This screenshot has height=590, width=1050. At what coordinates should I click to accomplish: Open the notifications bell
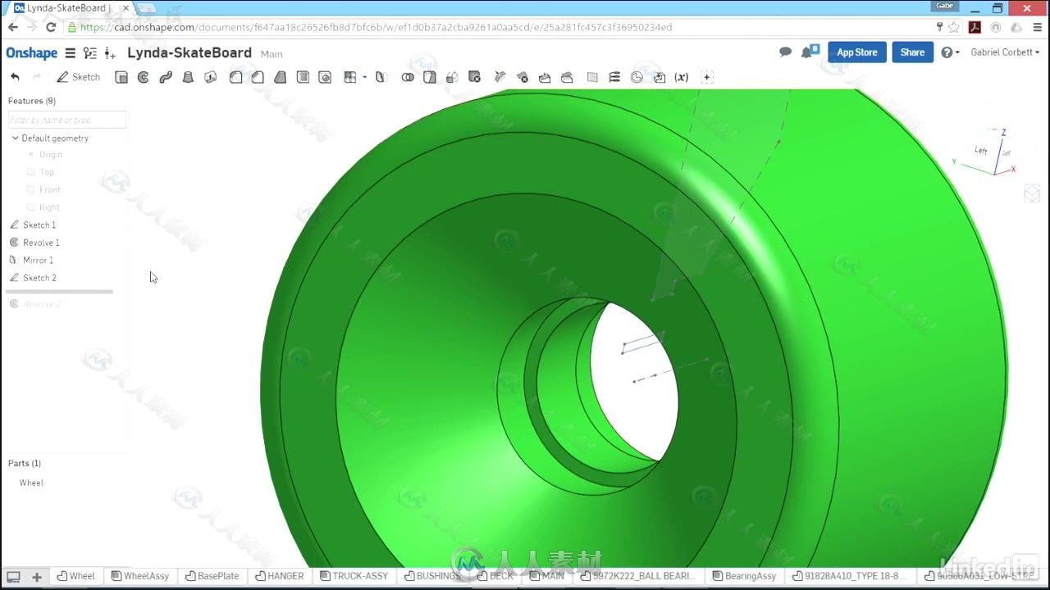808,52
